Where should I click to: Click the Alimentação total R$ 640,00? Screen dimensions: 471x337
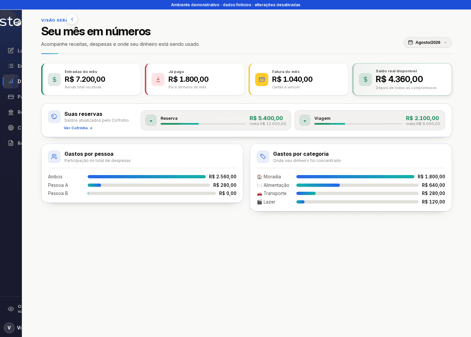433,185
